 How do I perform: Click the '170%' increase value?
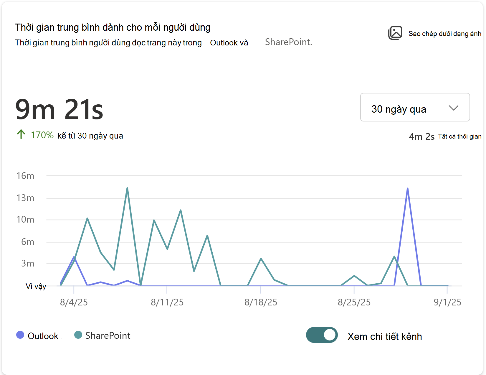pos(42,135)
